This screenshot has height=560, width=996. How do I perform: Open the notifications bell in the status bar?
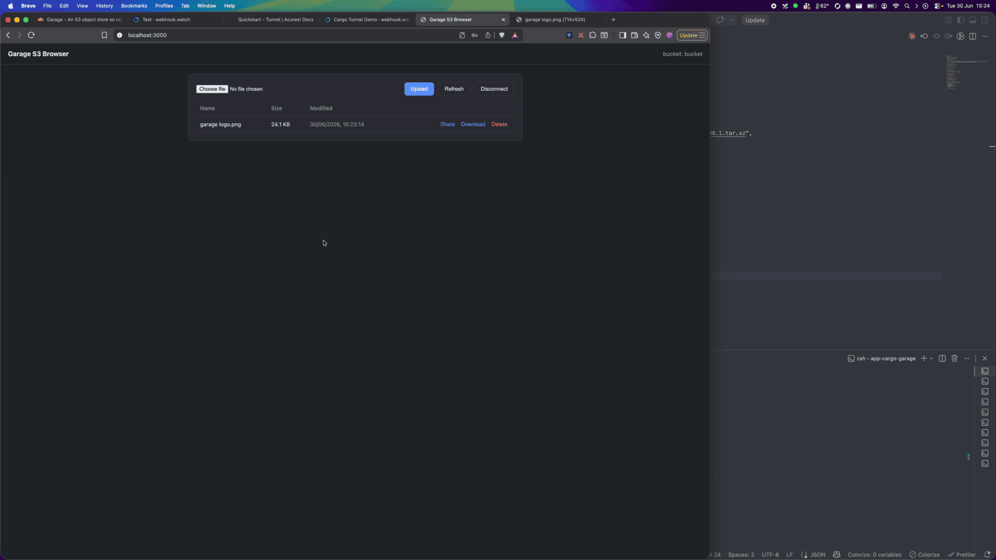tap(987, 554)
